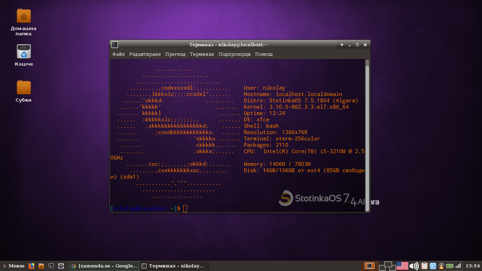The image size is (482, 271).
Task: Click the 'Distro: StotinkaOS 7.5.1804 (Algara)' line
Action: point(301,101)
